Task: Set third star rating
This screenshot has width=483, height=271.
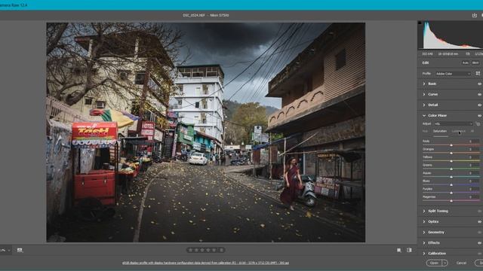Action: click(x=202, y=250)
